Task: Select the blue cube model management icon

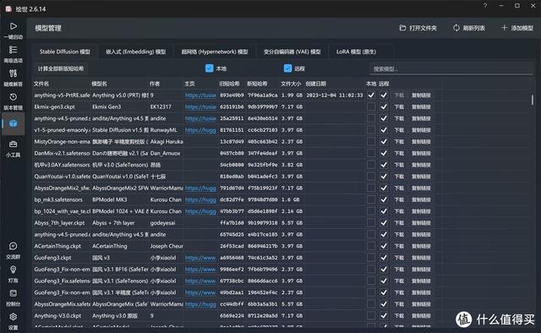Action: click(14, 123)
